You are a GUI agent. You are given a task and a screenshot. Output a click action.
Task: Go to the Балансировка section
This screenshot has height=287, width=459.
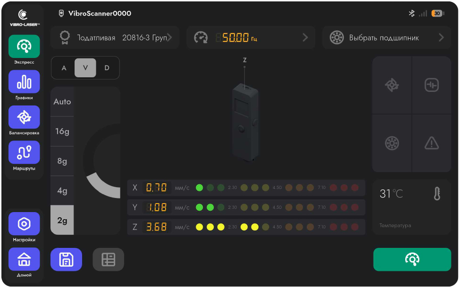pyautogui.click(x=24, y=117)
